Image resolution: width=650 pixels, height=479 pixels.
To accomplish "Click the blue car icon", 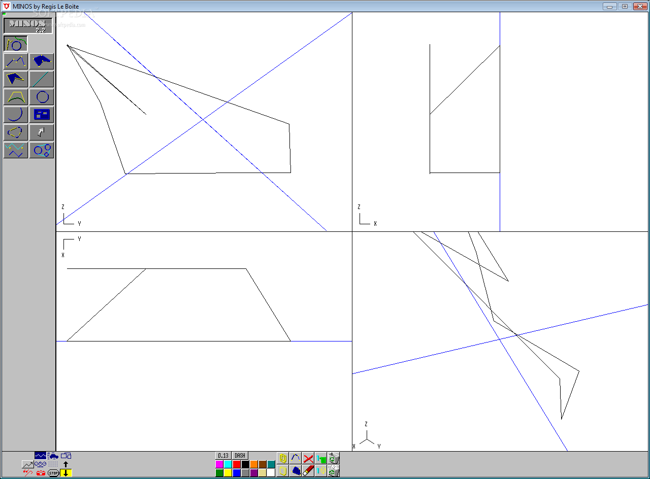I will tap(53, 456).
